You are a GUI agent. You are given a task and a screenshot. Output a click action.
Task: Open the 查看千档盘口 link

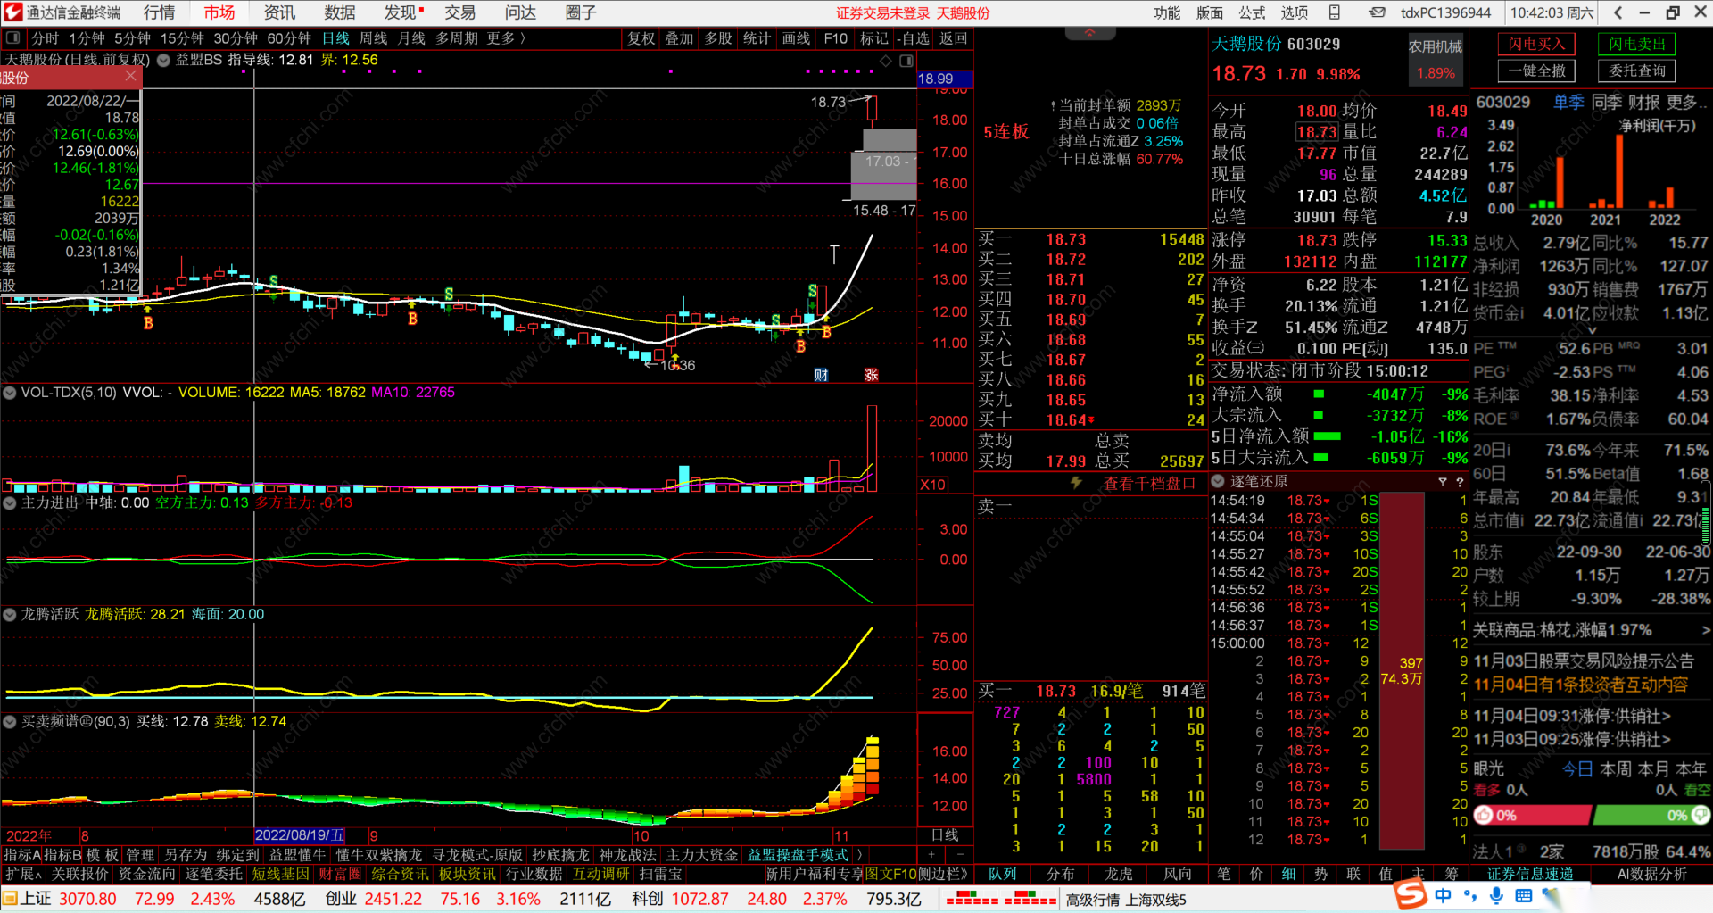tap(1149, 483)
